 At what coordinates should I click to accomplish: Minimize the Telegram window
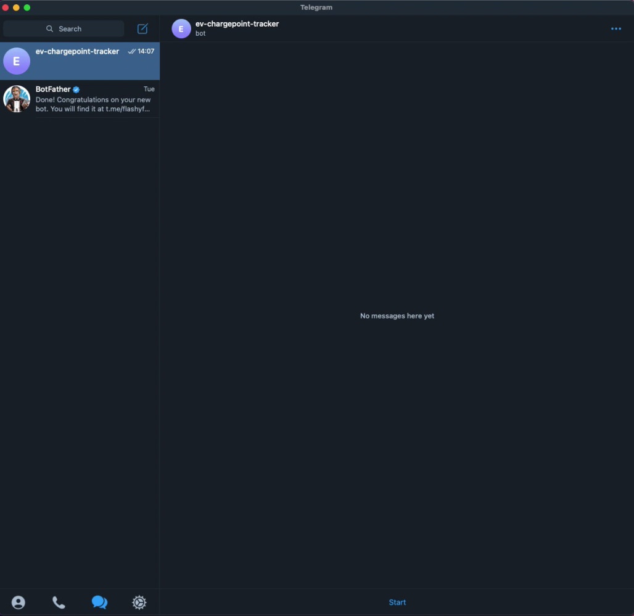(16, 7)
